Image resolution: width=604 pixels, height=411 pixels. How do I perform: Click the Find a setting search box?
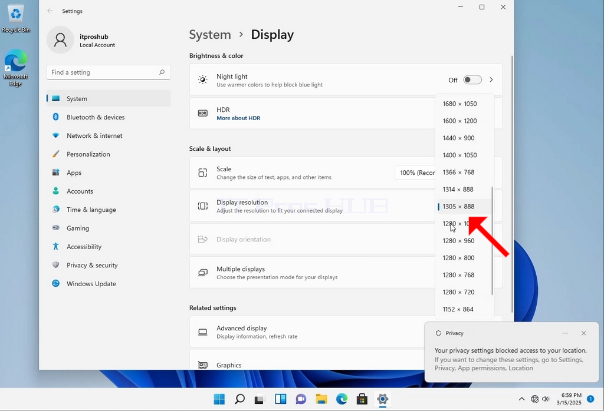click(109, 72)
